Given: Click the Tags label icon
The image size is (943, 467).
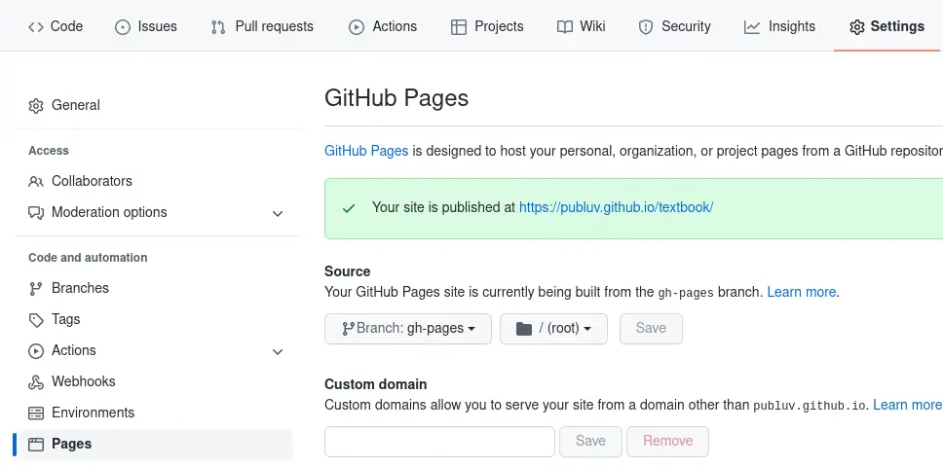Looking at the screenshot, I should [36, 320].
